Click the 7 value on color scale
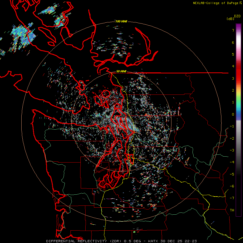243x243 pixels. pyautogui.click(x=233, y=30)
